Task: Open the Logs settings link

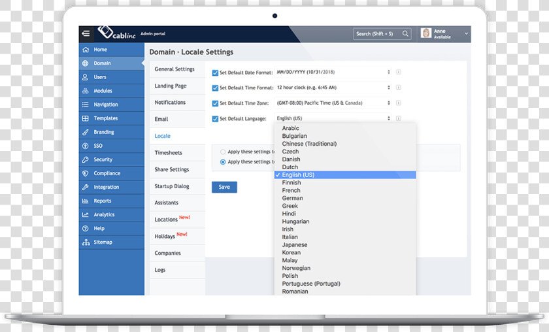Action: [177, 270]
